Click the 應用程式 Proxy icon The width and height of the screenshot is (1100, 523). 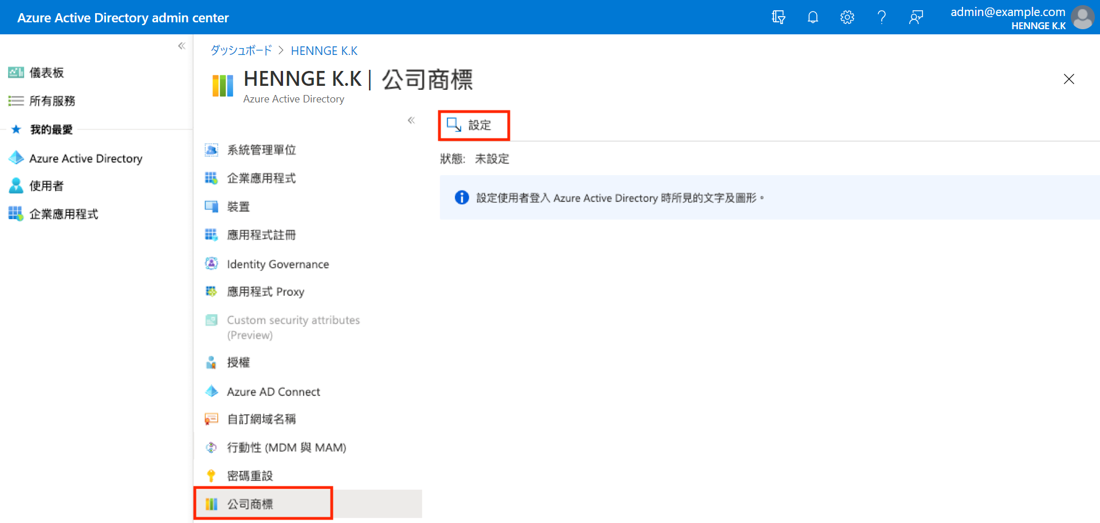pos(211,291)
